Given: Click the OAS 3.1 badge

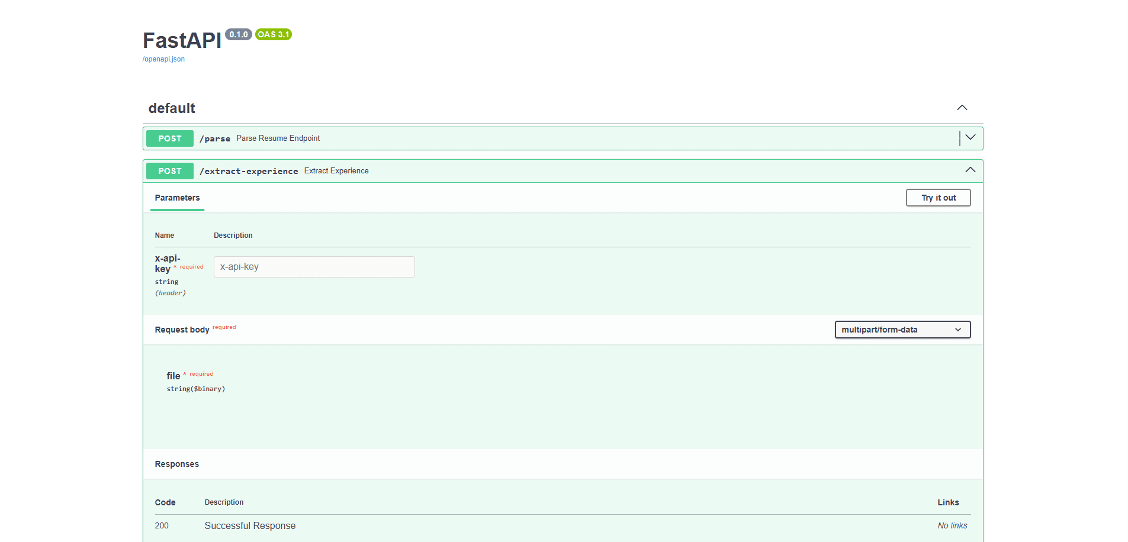Looking at the screenshot, I should [272, 34].
